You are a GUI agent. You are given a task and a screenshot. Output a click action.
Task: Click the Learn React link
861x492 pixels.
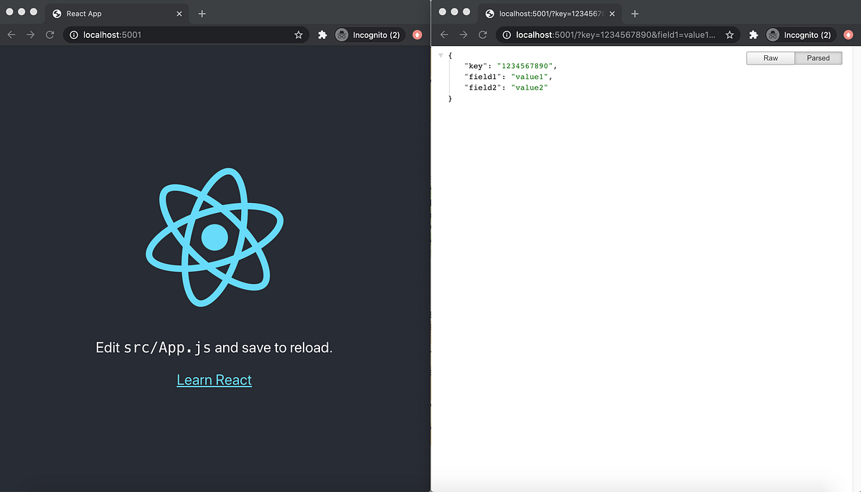click(x=214, y=379)
